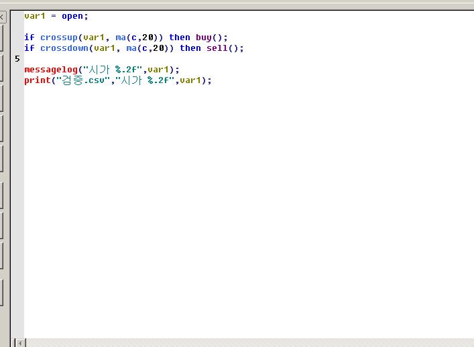
Task: Click the "messagelog" function name
Action: pos(51,70)
